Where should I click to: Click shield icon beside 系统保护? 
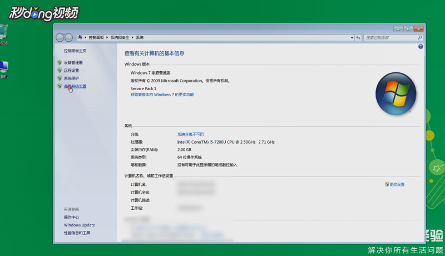[60, 78]
